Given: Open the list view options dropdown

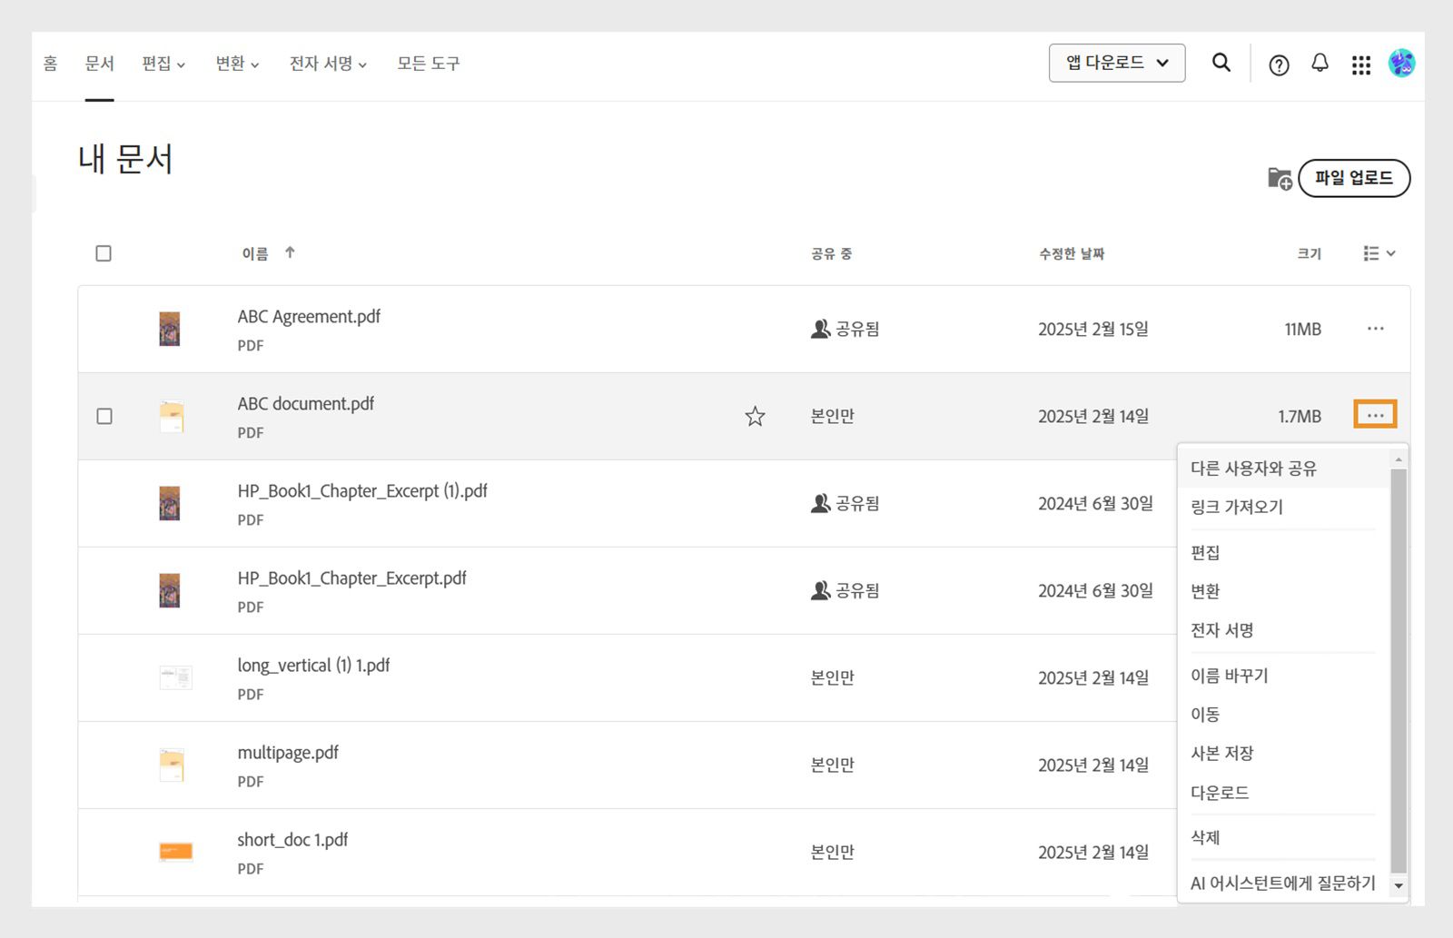Looking at the screenshot, I should tap(1378, 253).
